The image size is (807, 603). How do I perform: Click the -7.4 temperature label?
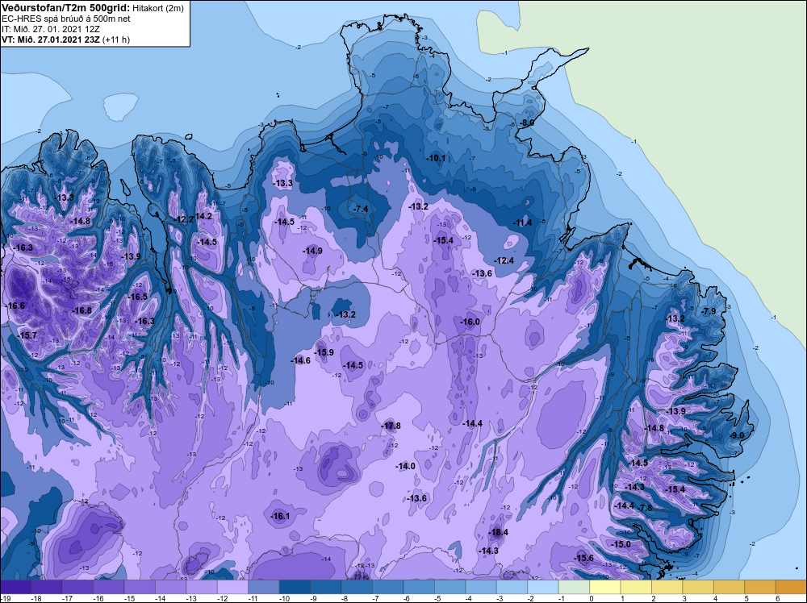(x=360, y=209)
